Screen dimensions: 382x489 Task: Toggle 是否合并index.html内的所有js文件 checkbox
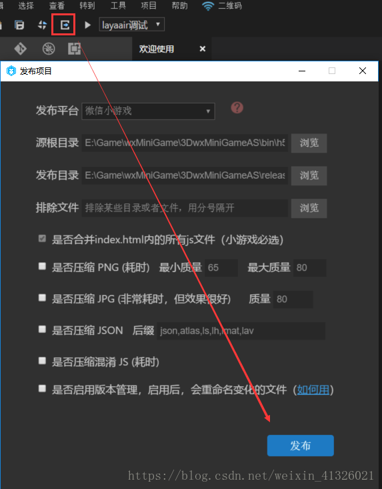tap(42, 239)
